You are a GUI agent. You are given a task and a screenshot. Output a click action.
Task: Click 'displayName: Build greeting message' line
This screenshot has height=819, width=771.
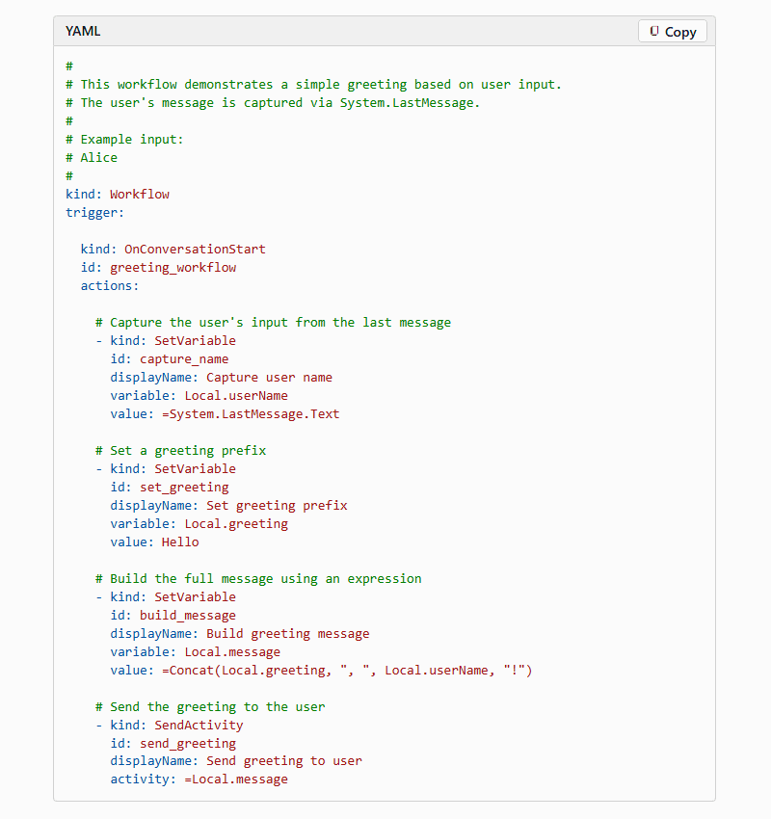(240, 634)
